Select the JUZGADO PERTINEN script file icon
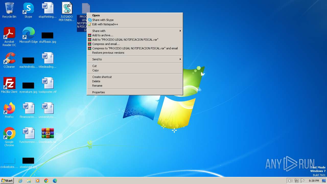Screen dimensions: 327x184 point(67,12)
